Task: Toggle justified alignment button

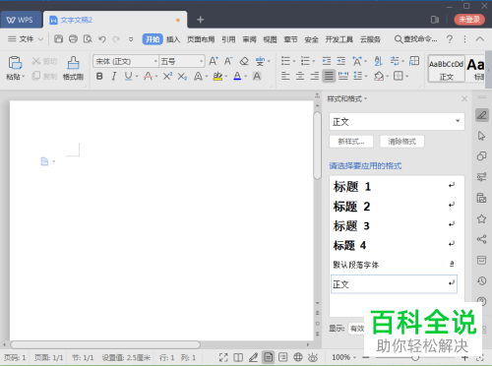Action: point(329,76)
